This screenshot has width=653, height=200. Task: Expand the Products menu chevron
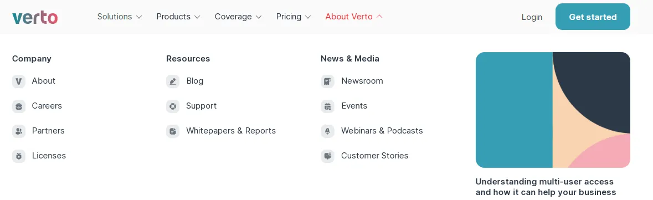[197, 17]
